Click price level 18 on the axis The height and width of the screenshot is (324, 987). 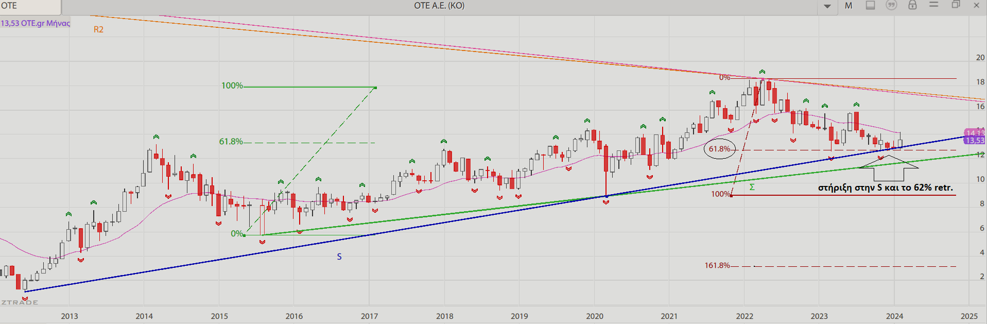pyautogui.click(x=980, y=82)
